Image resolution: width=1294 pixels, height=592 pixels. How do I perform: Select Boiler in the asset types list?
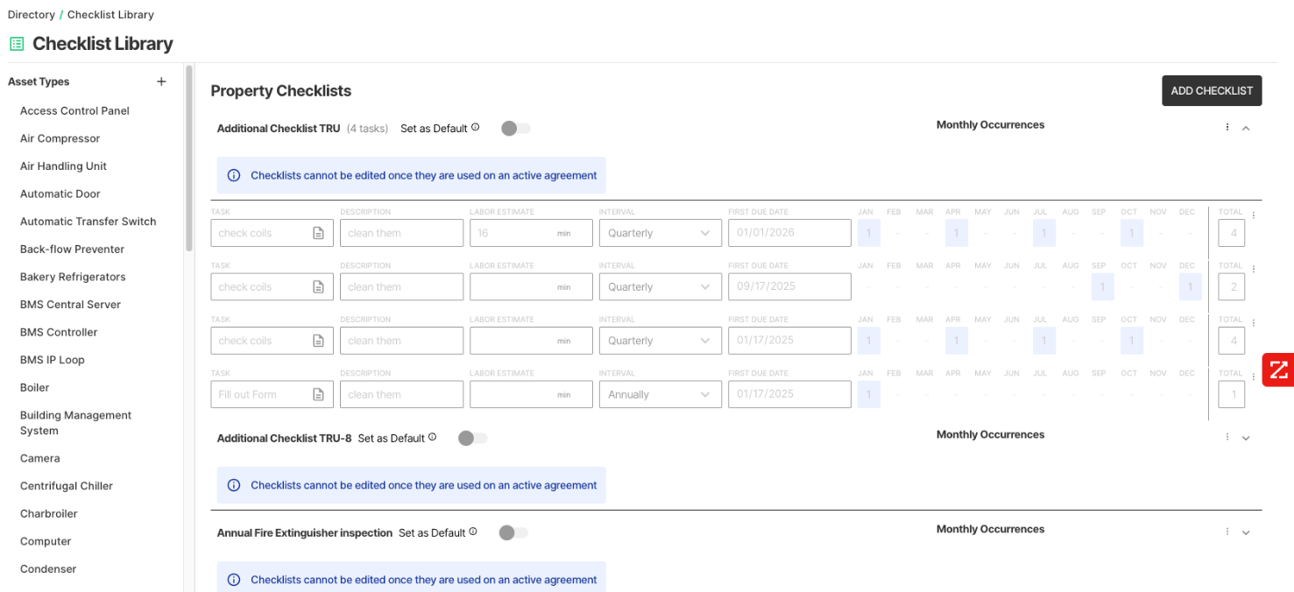(35, 388)
